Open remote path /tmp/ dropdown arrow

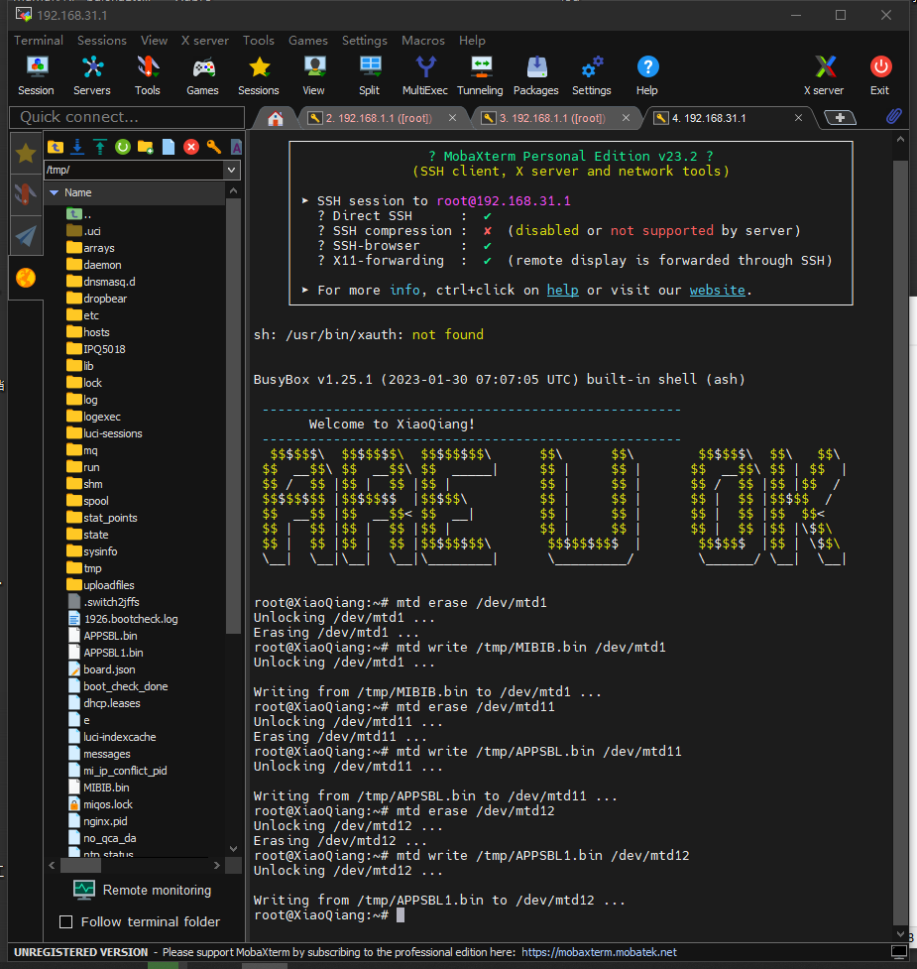click(232, 171)
